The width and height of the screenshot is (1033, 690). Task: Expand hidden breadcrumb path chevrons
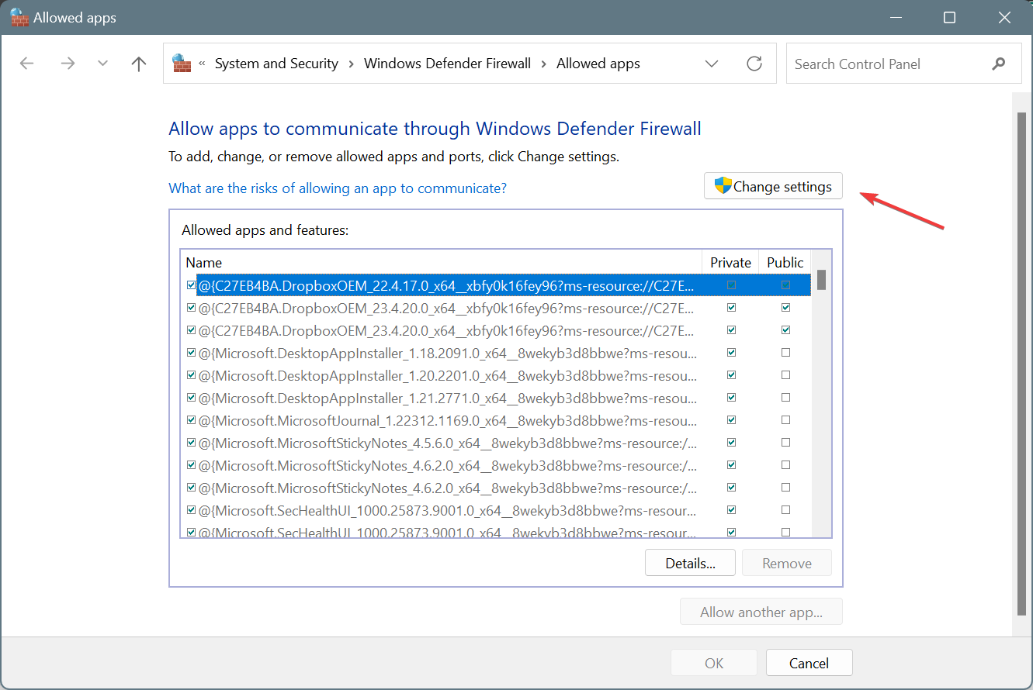[x=203, y=64]
